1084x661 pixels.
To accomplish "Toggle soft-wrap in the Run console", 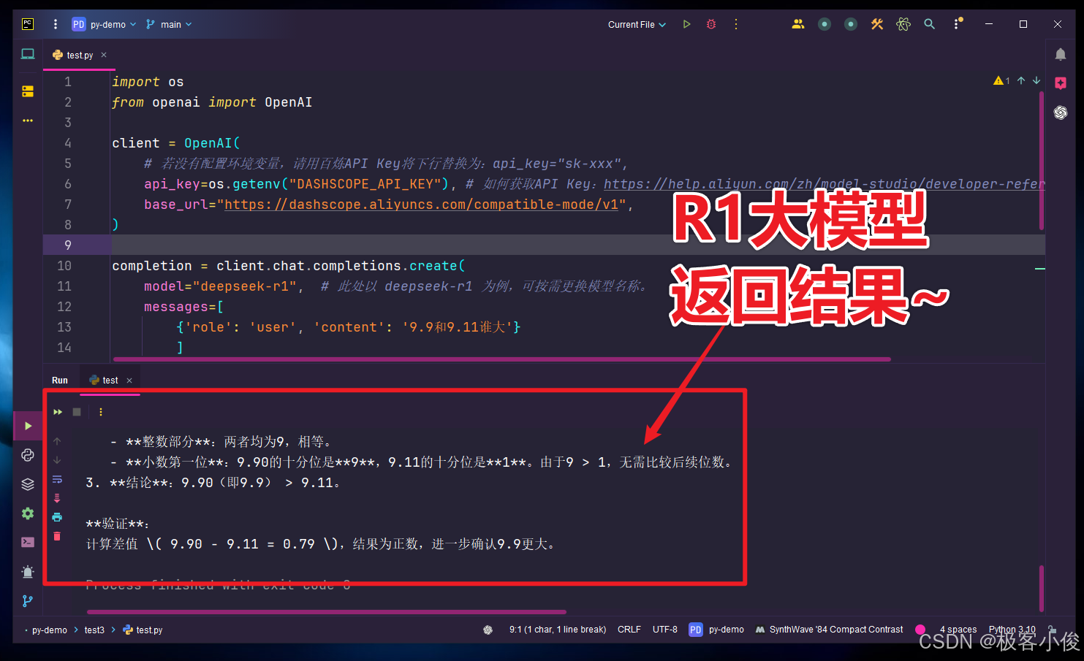I will point(57,479).
